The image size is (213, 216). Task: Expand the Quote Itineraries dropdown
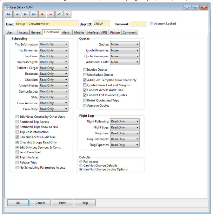coord(124,50)
